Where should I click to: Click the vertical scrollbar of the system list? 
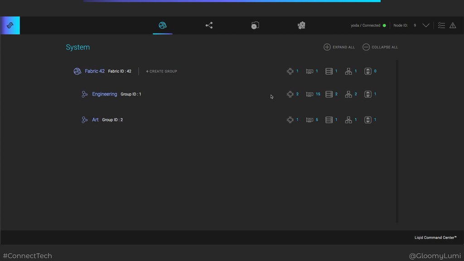click(397, 141)
